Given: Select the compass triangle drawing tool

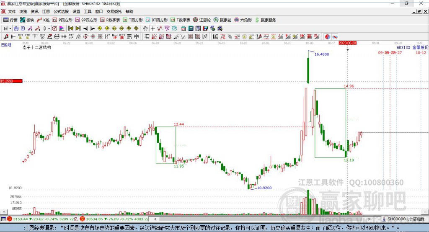Looking at the screenshot, I should coord(78,36).
